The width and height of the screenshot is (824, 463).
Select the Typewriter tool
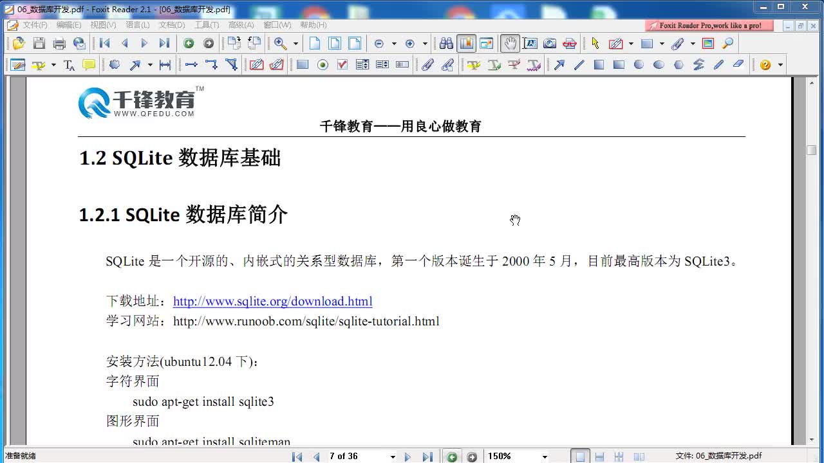[x=69, y=65]
